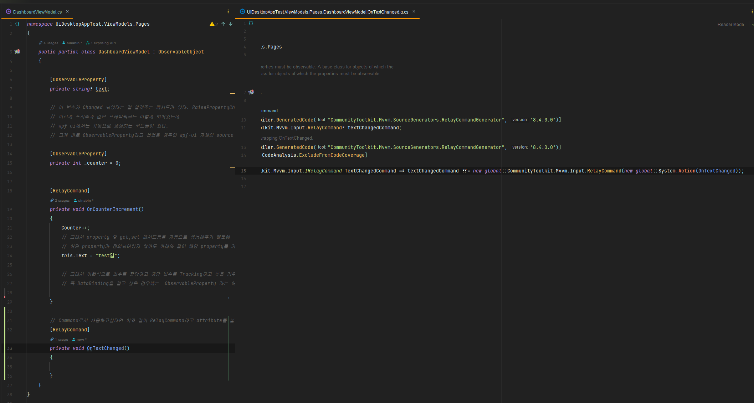754x403 pixels.
Task: Click the namespace braces gutter icon on line 1
Action: tap(17, 24)
